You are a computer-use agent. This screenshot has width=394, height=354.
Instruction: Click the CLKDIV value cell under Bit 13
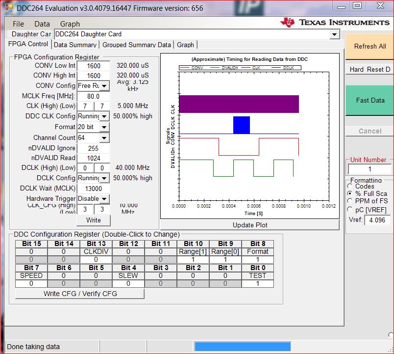click(x=96, y=260)
